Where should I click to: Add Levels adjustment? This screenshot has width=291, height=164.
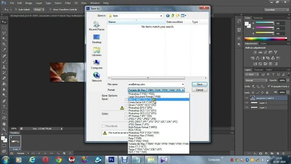point(260,52)
